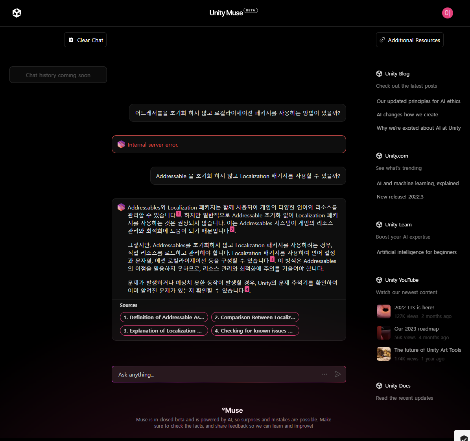Open AI and machine learning, explained

pyautogui.click(x=418, y=183)
